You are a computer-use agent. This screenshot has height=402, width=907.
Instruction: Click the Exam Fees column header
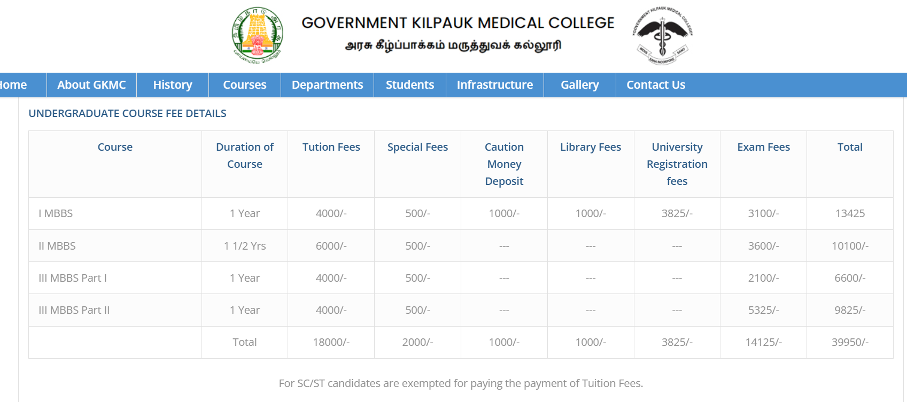pyautogui.click(x=763, y=147)
